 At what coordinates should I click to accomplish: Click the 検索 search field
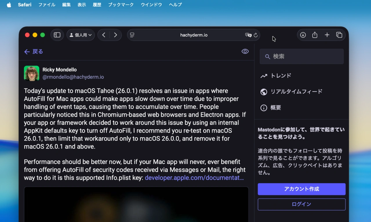(x=301, y=56)
